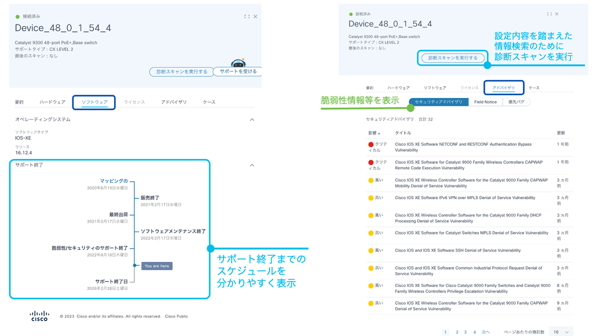Image resolution: width=597 pixels, height=336 pixels.
Task: Click IOS-XE software type value
Action: click(x=23, y=138)
